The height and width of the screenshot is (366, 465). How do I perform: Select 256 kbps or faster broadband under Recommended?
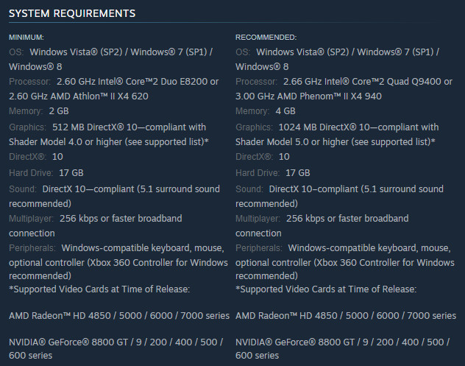click(347, 219)
